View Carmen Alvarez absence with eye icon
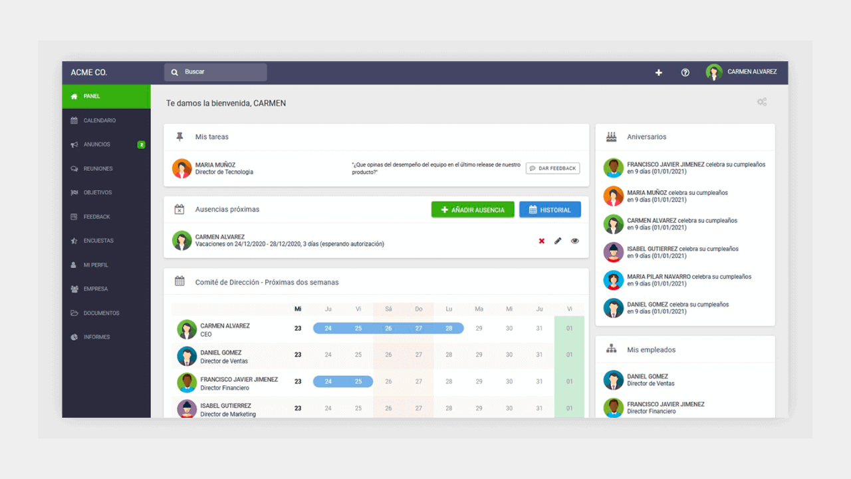The height and width of the screenshot is (479, 851). 575,241
